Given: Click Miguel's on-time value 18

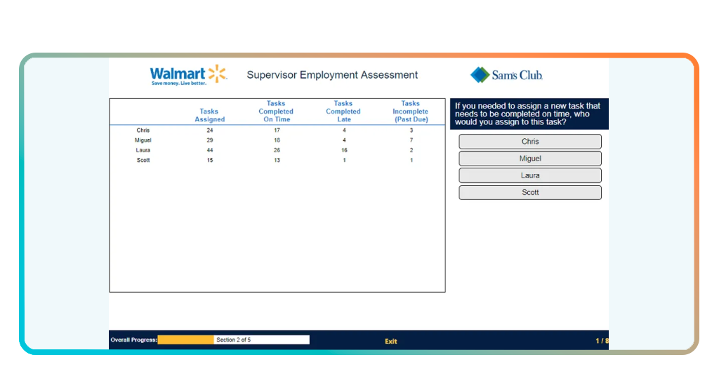Looking at the screenshot, I should pyautogui.click(x=277, y=140).
